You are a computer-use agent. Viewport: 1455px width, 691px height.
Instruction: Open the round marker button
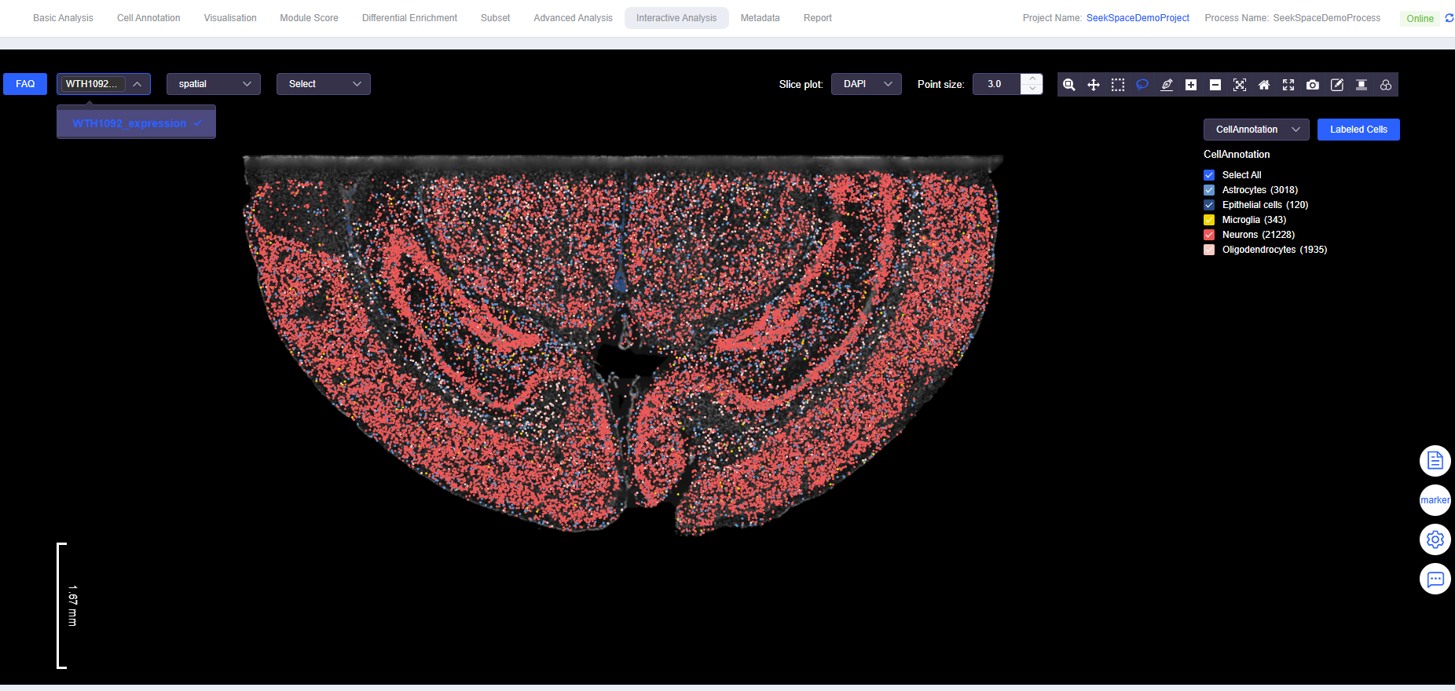pyautogui.click(x=1435, y=500)
